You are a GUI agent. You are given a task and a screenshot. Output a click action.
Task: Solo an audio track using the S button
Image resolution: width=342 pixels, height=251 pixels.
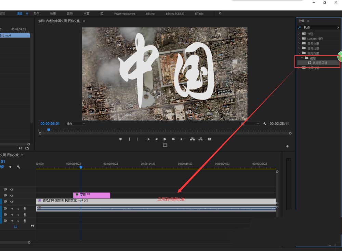click(18, 208)
